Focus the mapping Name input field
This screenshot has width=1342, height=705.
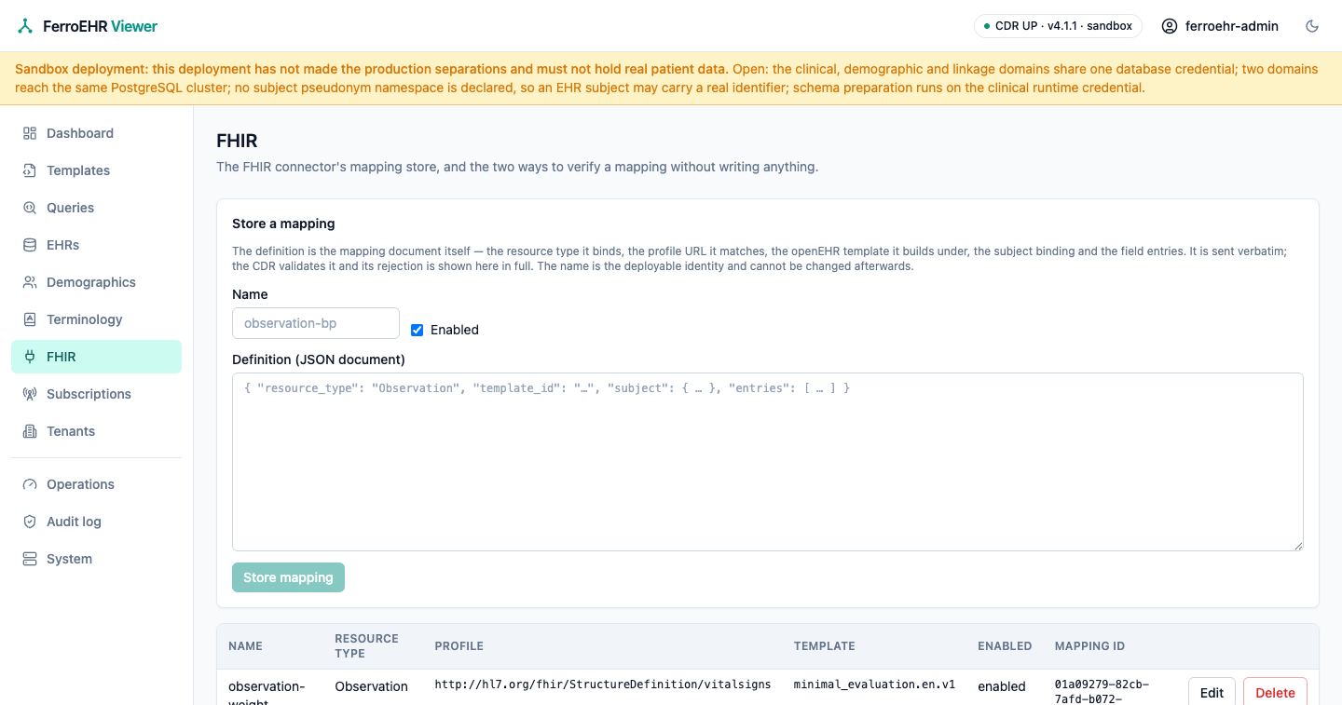[x=316, y=323]
